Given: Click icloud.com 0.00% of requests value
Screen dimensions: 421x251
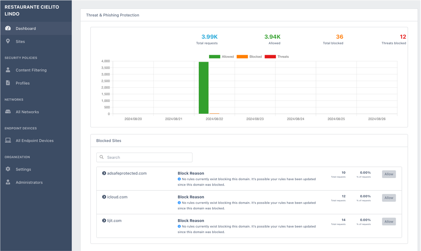Looking at the screenshot, I should pos(365,196).
